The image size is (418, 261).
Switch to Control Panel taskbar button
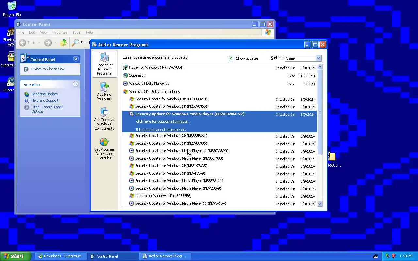(114, 256)
